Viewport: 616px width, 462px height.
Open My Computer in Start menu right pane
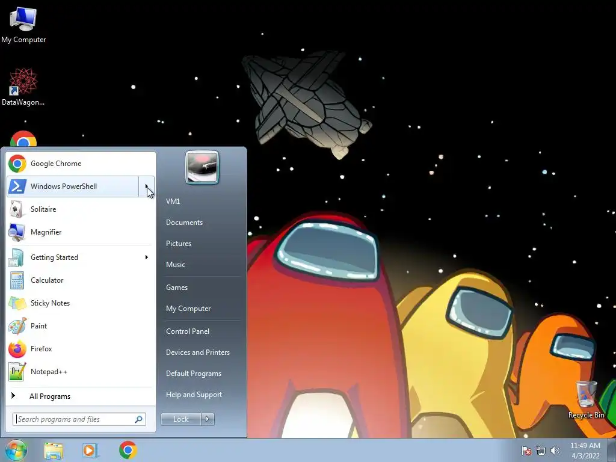(x=188, y=309)
